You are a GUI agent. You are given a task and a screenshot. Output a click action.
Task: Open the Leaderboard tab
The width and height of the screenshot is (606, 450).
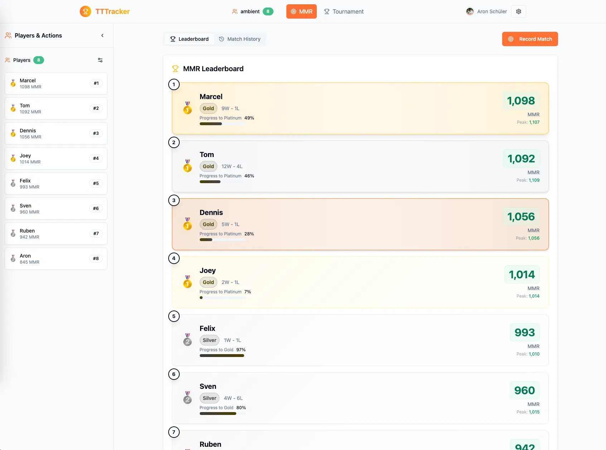coord(189,39)
